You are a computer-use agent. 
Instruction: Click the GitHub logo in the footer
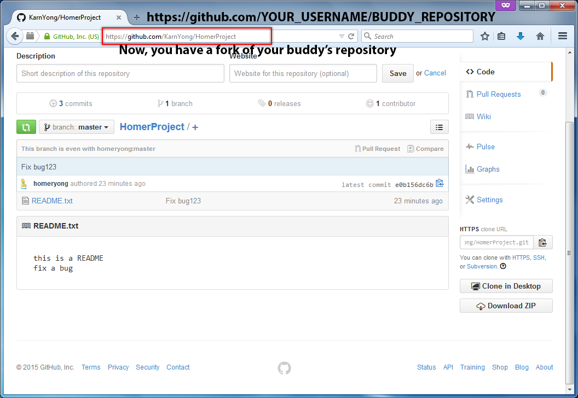284,368
